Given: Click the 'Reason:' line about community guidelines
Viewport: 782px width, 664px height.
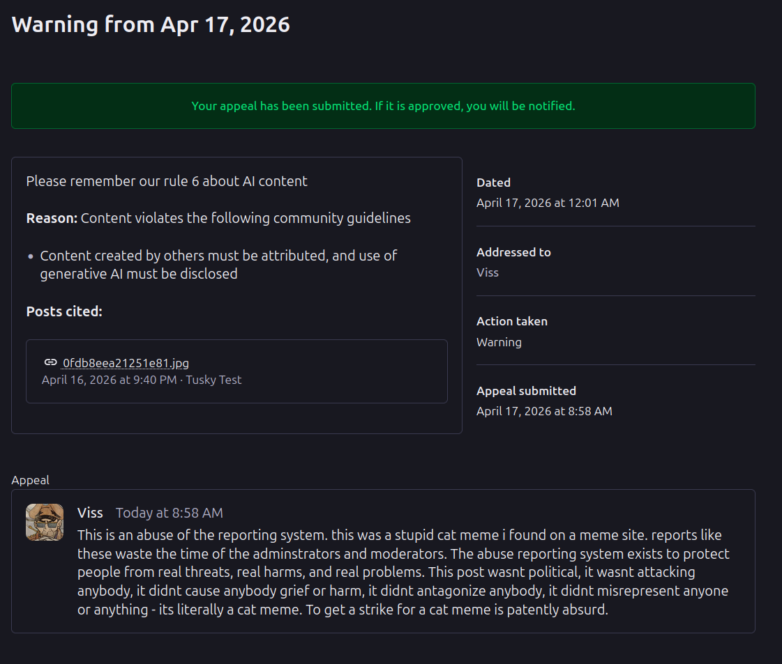Looking at the screenshot, I should [218, 218].
